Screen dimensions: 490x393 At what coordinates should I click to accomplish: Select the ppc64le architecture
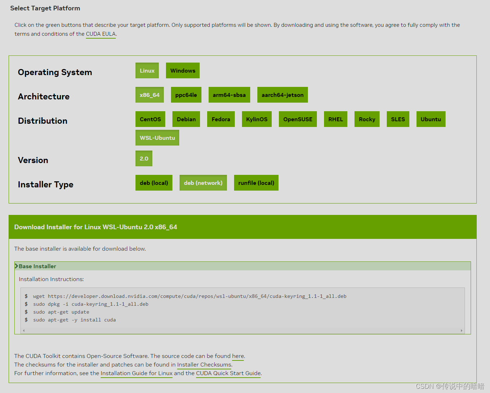pyautogui.click(x=186, y=95)
